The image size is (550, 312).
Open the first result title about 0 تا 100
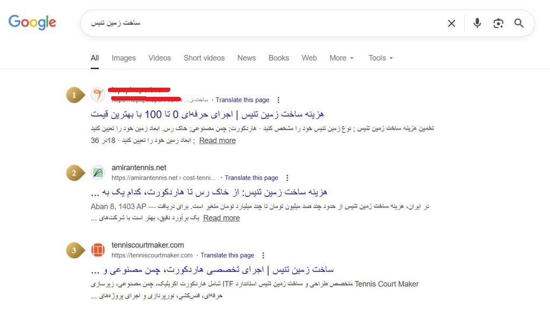(x=207, y=114)
